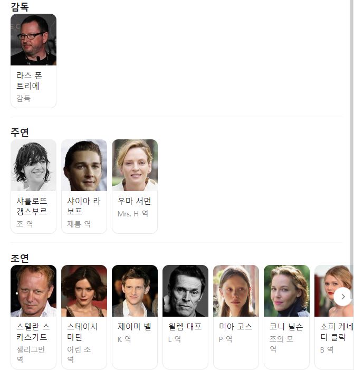Click the name 샤를로뜨 갱스부르
The height and width of the screenshot is (370, 354).
[32, 206]
